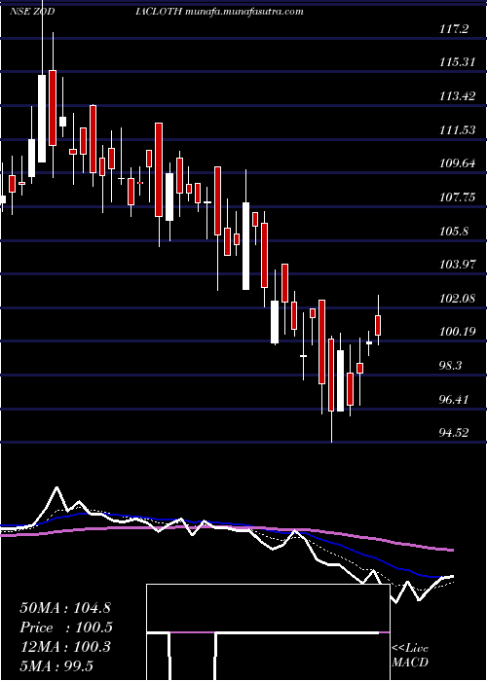
Task: Click the MACD box under the chart
Action: pyautogui.click(x=268, y=632)
